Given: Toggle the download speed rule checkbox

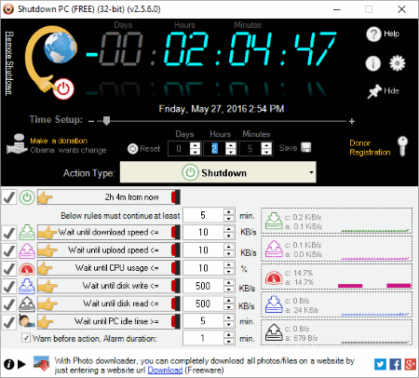Looking at the screenshot, I should point(8,233).
